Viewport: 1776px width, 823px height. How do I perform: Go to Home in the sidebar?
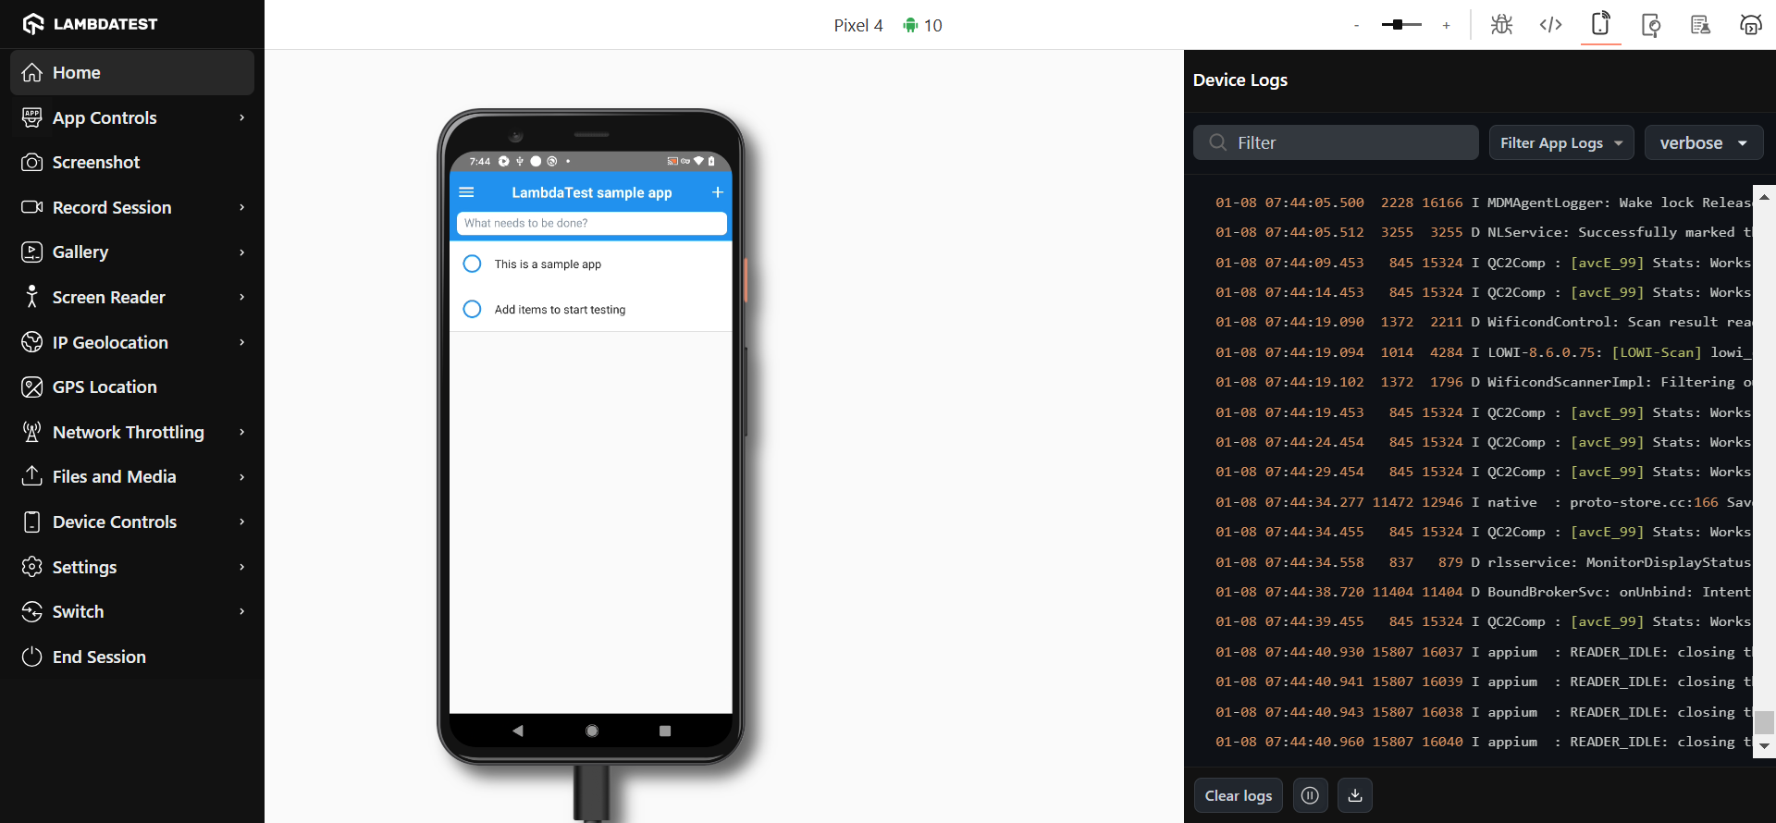[132, 72]
